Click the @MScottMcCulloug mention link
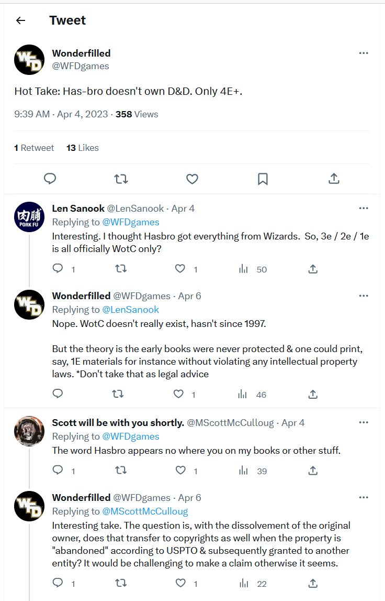The image size is (385, 601). pos(145,511)
